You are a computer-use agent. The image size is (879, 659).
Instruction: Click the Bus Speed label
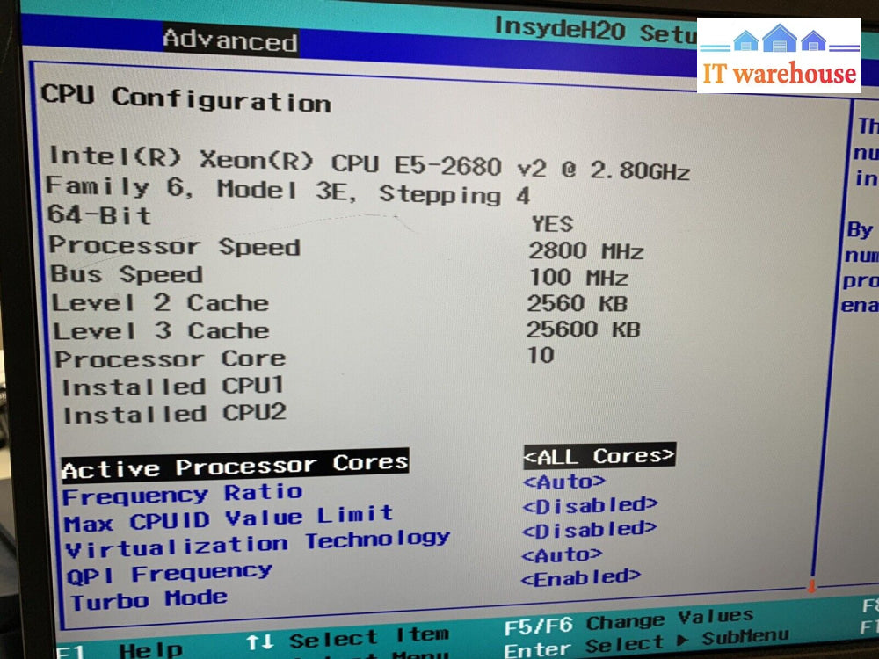coord(127,274)
